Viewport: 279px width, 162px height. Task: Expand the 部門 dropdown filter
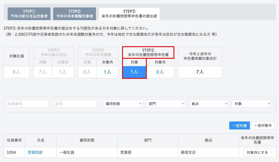(x=166, y=104)
